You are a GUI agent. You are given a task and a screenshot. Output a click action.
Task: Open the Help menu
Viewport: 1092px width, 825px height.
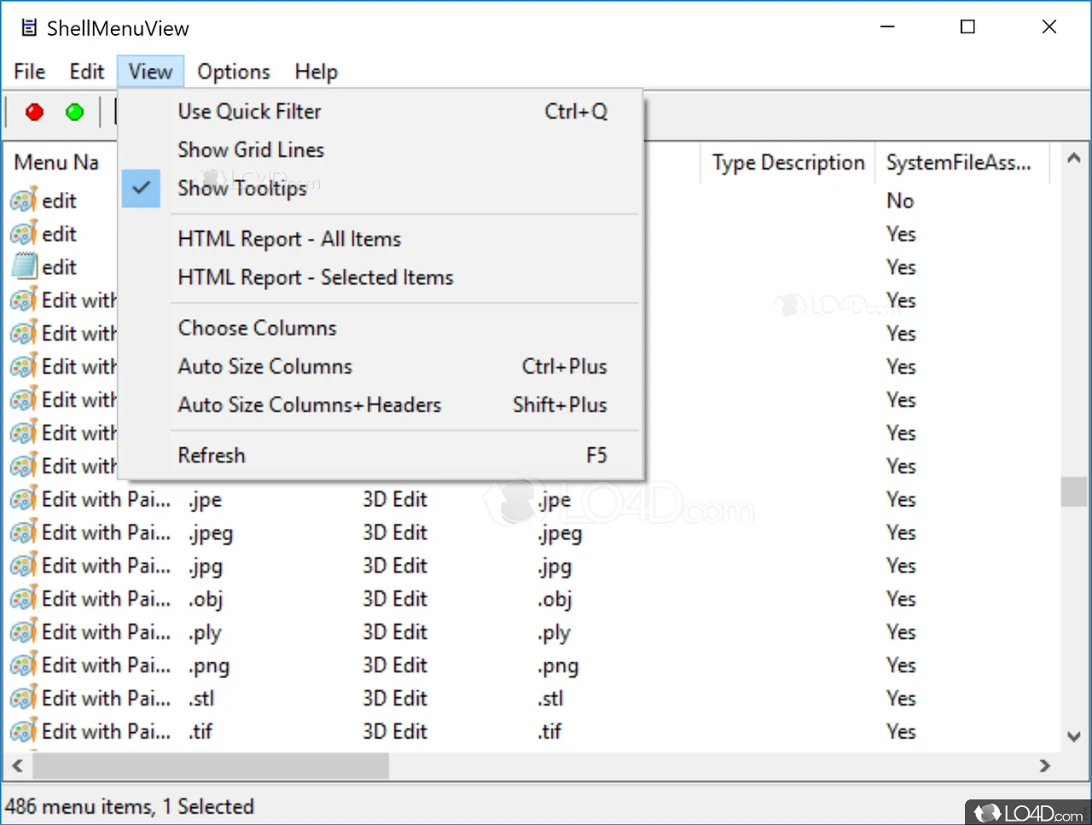(x=316, y=72)
